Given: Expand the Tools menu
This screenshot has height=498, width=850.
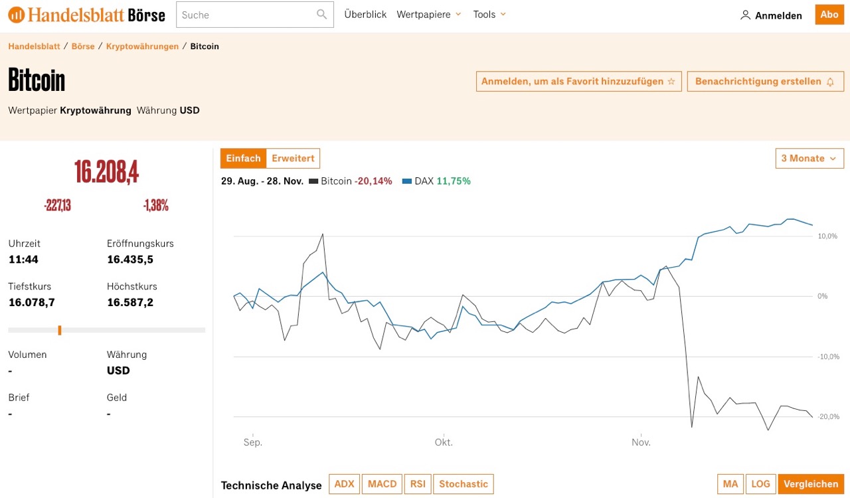Looking at the screenshot, I should pos(489,15).
